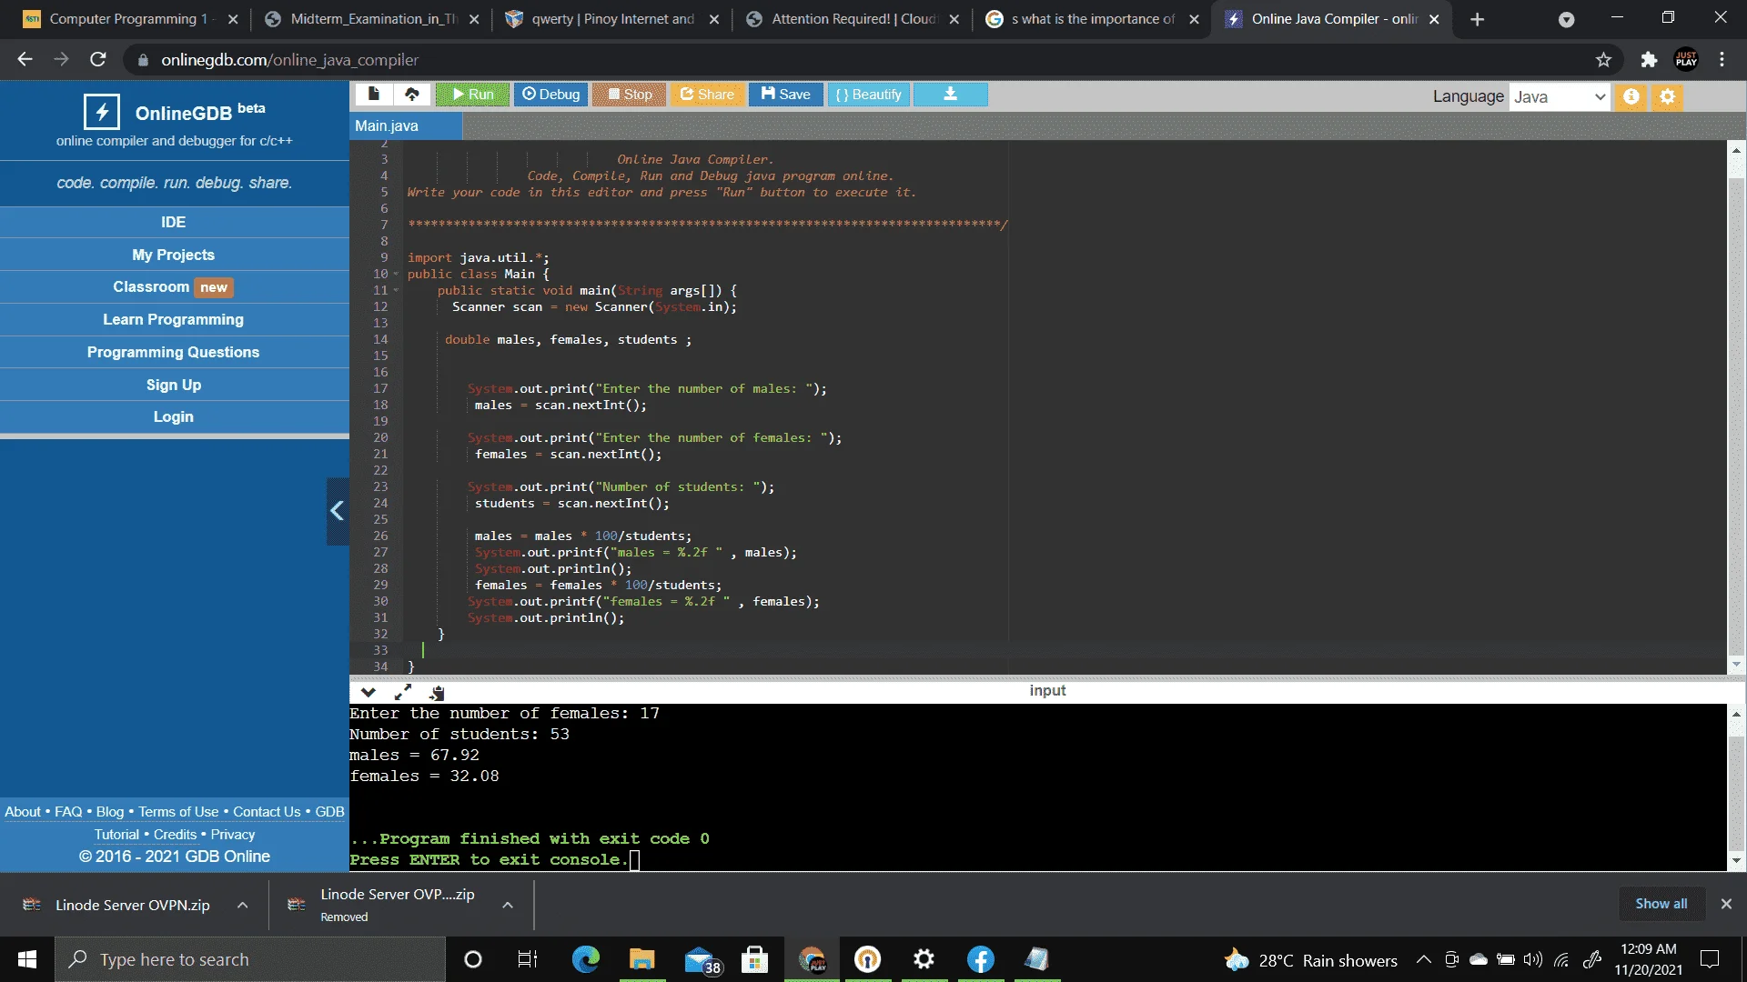Open the Contact Us link

click(267, 811)
